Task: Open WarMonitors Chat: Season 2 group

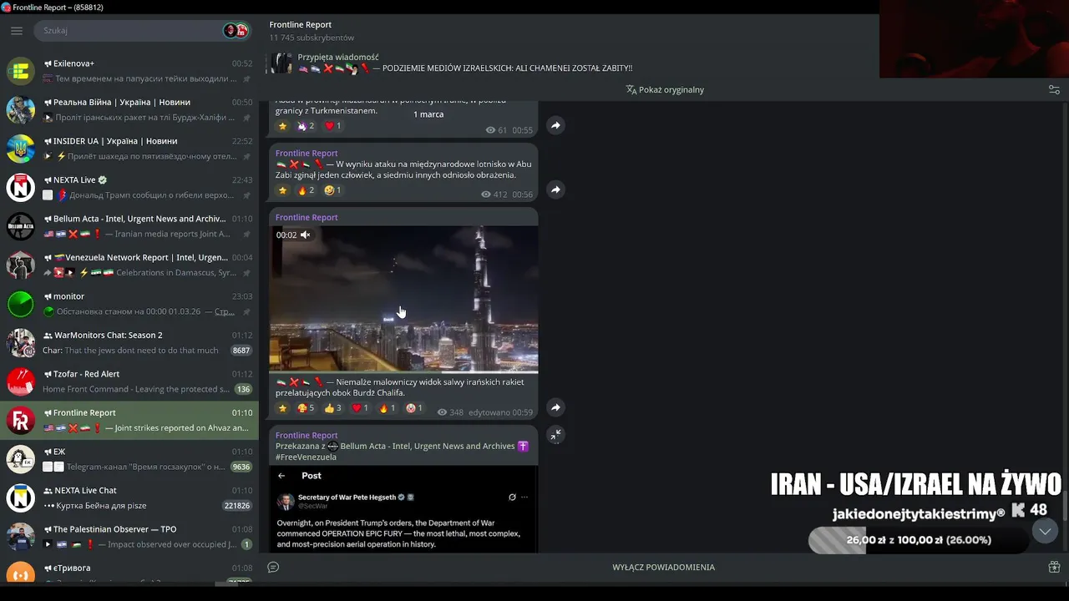Action: point(129,342)
